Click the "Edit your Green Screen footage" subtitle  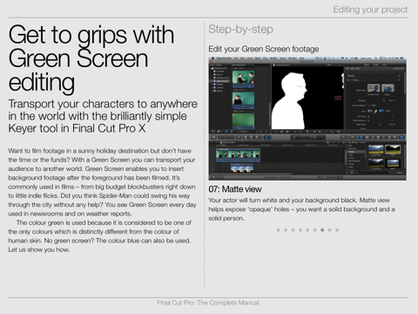pos(264,49)
